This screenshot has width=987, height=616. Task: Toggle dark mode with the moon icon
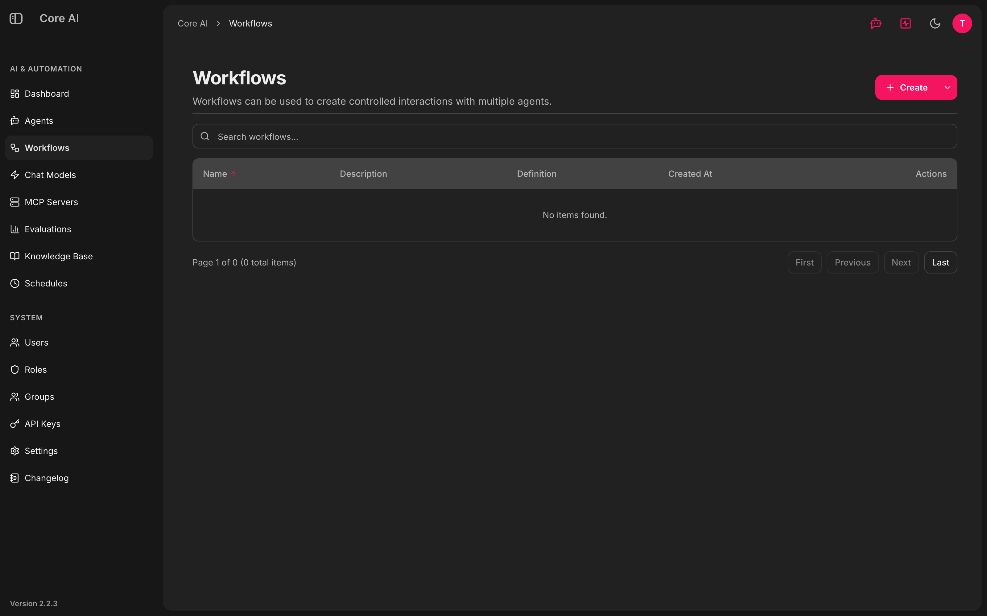point(935,24)
